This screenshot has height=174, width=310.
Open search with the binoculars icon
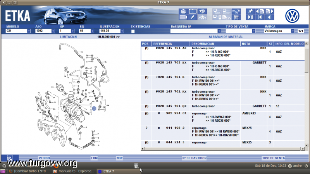coord(202,11)
